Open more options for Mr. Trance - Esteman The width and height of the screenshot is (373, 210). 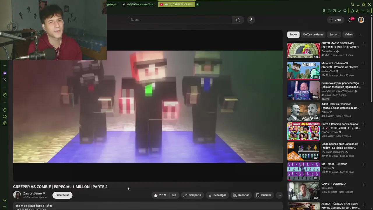click(364, 164)
